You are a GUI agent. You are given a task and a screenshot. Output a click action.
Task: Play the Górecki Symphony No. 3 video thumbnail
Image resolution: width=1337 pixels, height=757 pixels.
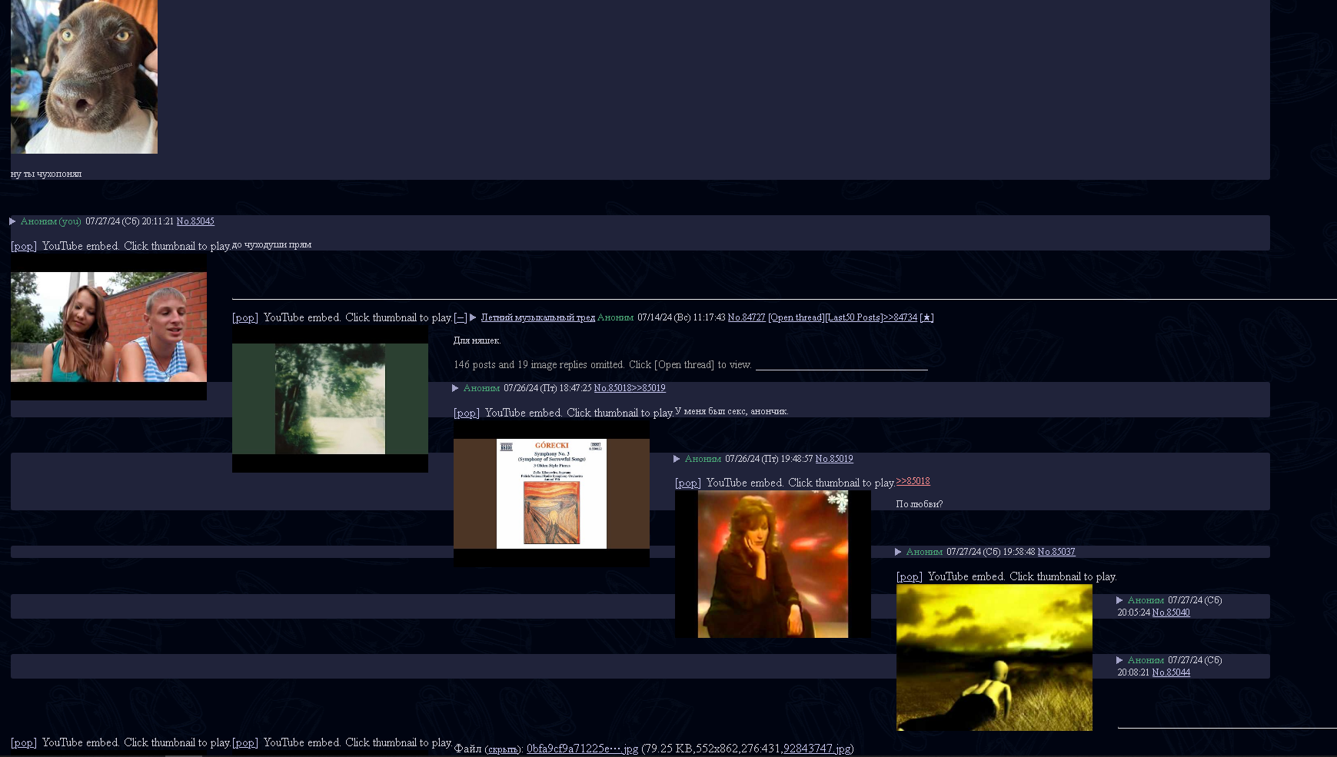coord(551,493)
